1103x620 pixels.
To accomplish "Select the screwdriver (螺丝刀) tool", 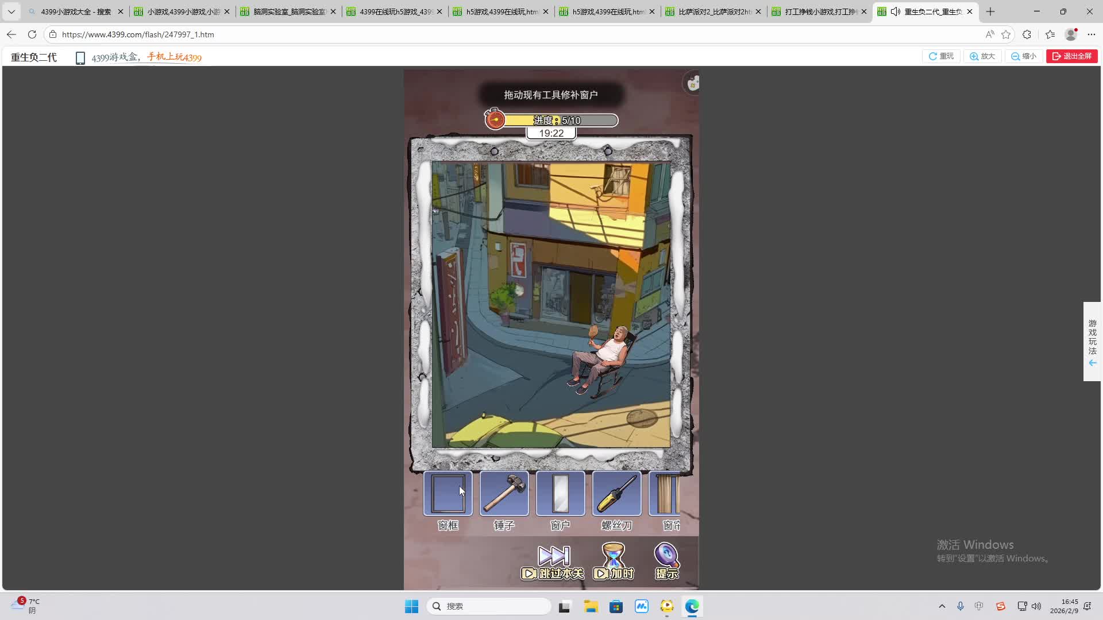I will (616, 494).
